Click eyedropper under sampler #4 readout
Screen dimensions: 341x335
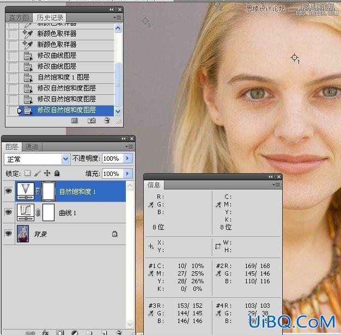coord(218,313)
